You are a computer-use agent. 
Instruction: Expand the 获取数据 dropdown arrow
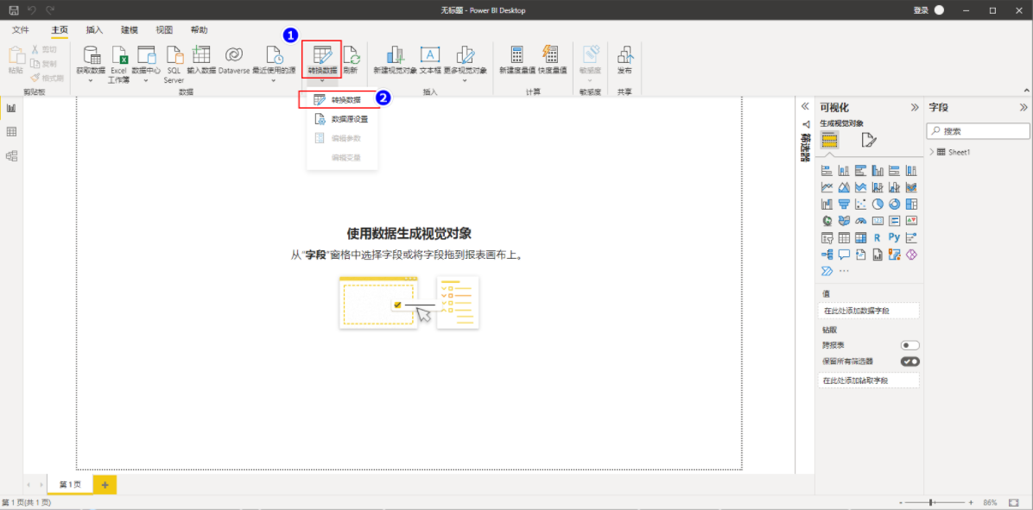[91, 80]
